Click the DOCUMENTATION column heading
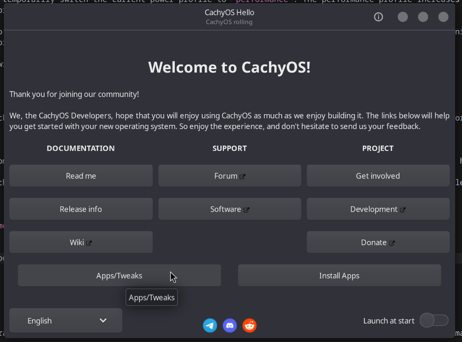Screen dimensions: 462x342 coord(81,148)
